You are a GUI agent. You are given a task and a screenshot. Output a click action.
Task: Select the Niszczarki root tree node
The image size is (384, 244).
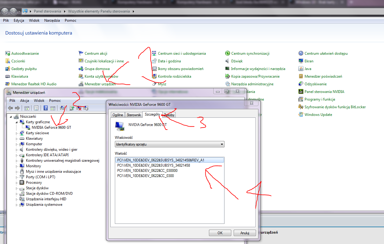(28, 116)
